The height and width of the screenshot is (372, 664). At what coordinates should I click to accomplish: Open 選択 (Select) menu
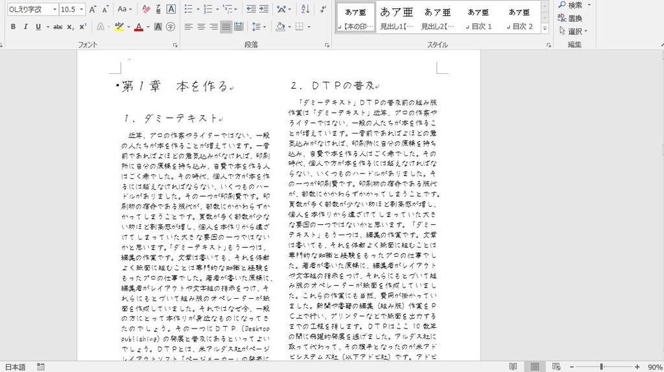point(573,31)
